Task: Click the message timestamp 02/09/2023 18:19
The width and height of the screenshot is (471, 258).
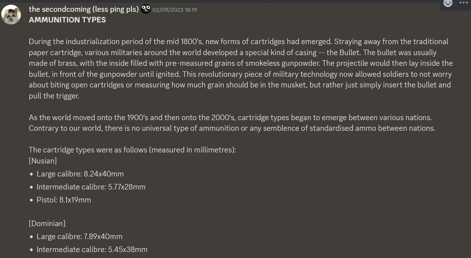Action: click(175, 10)
